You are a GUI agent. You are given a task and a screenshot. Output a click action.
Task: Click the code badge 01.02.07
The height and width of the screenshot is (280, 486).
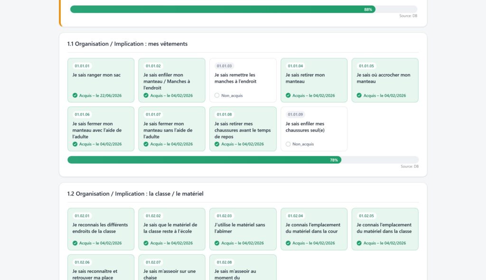tap(153, 262)
